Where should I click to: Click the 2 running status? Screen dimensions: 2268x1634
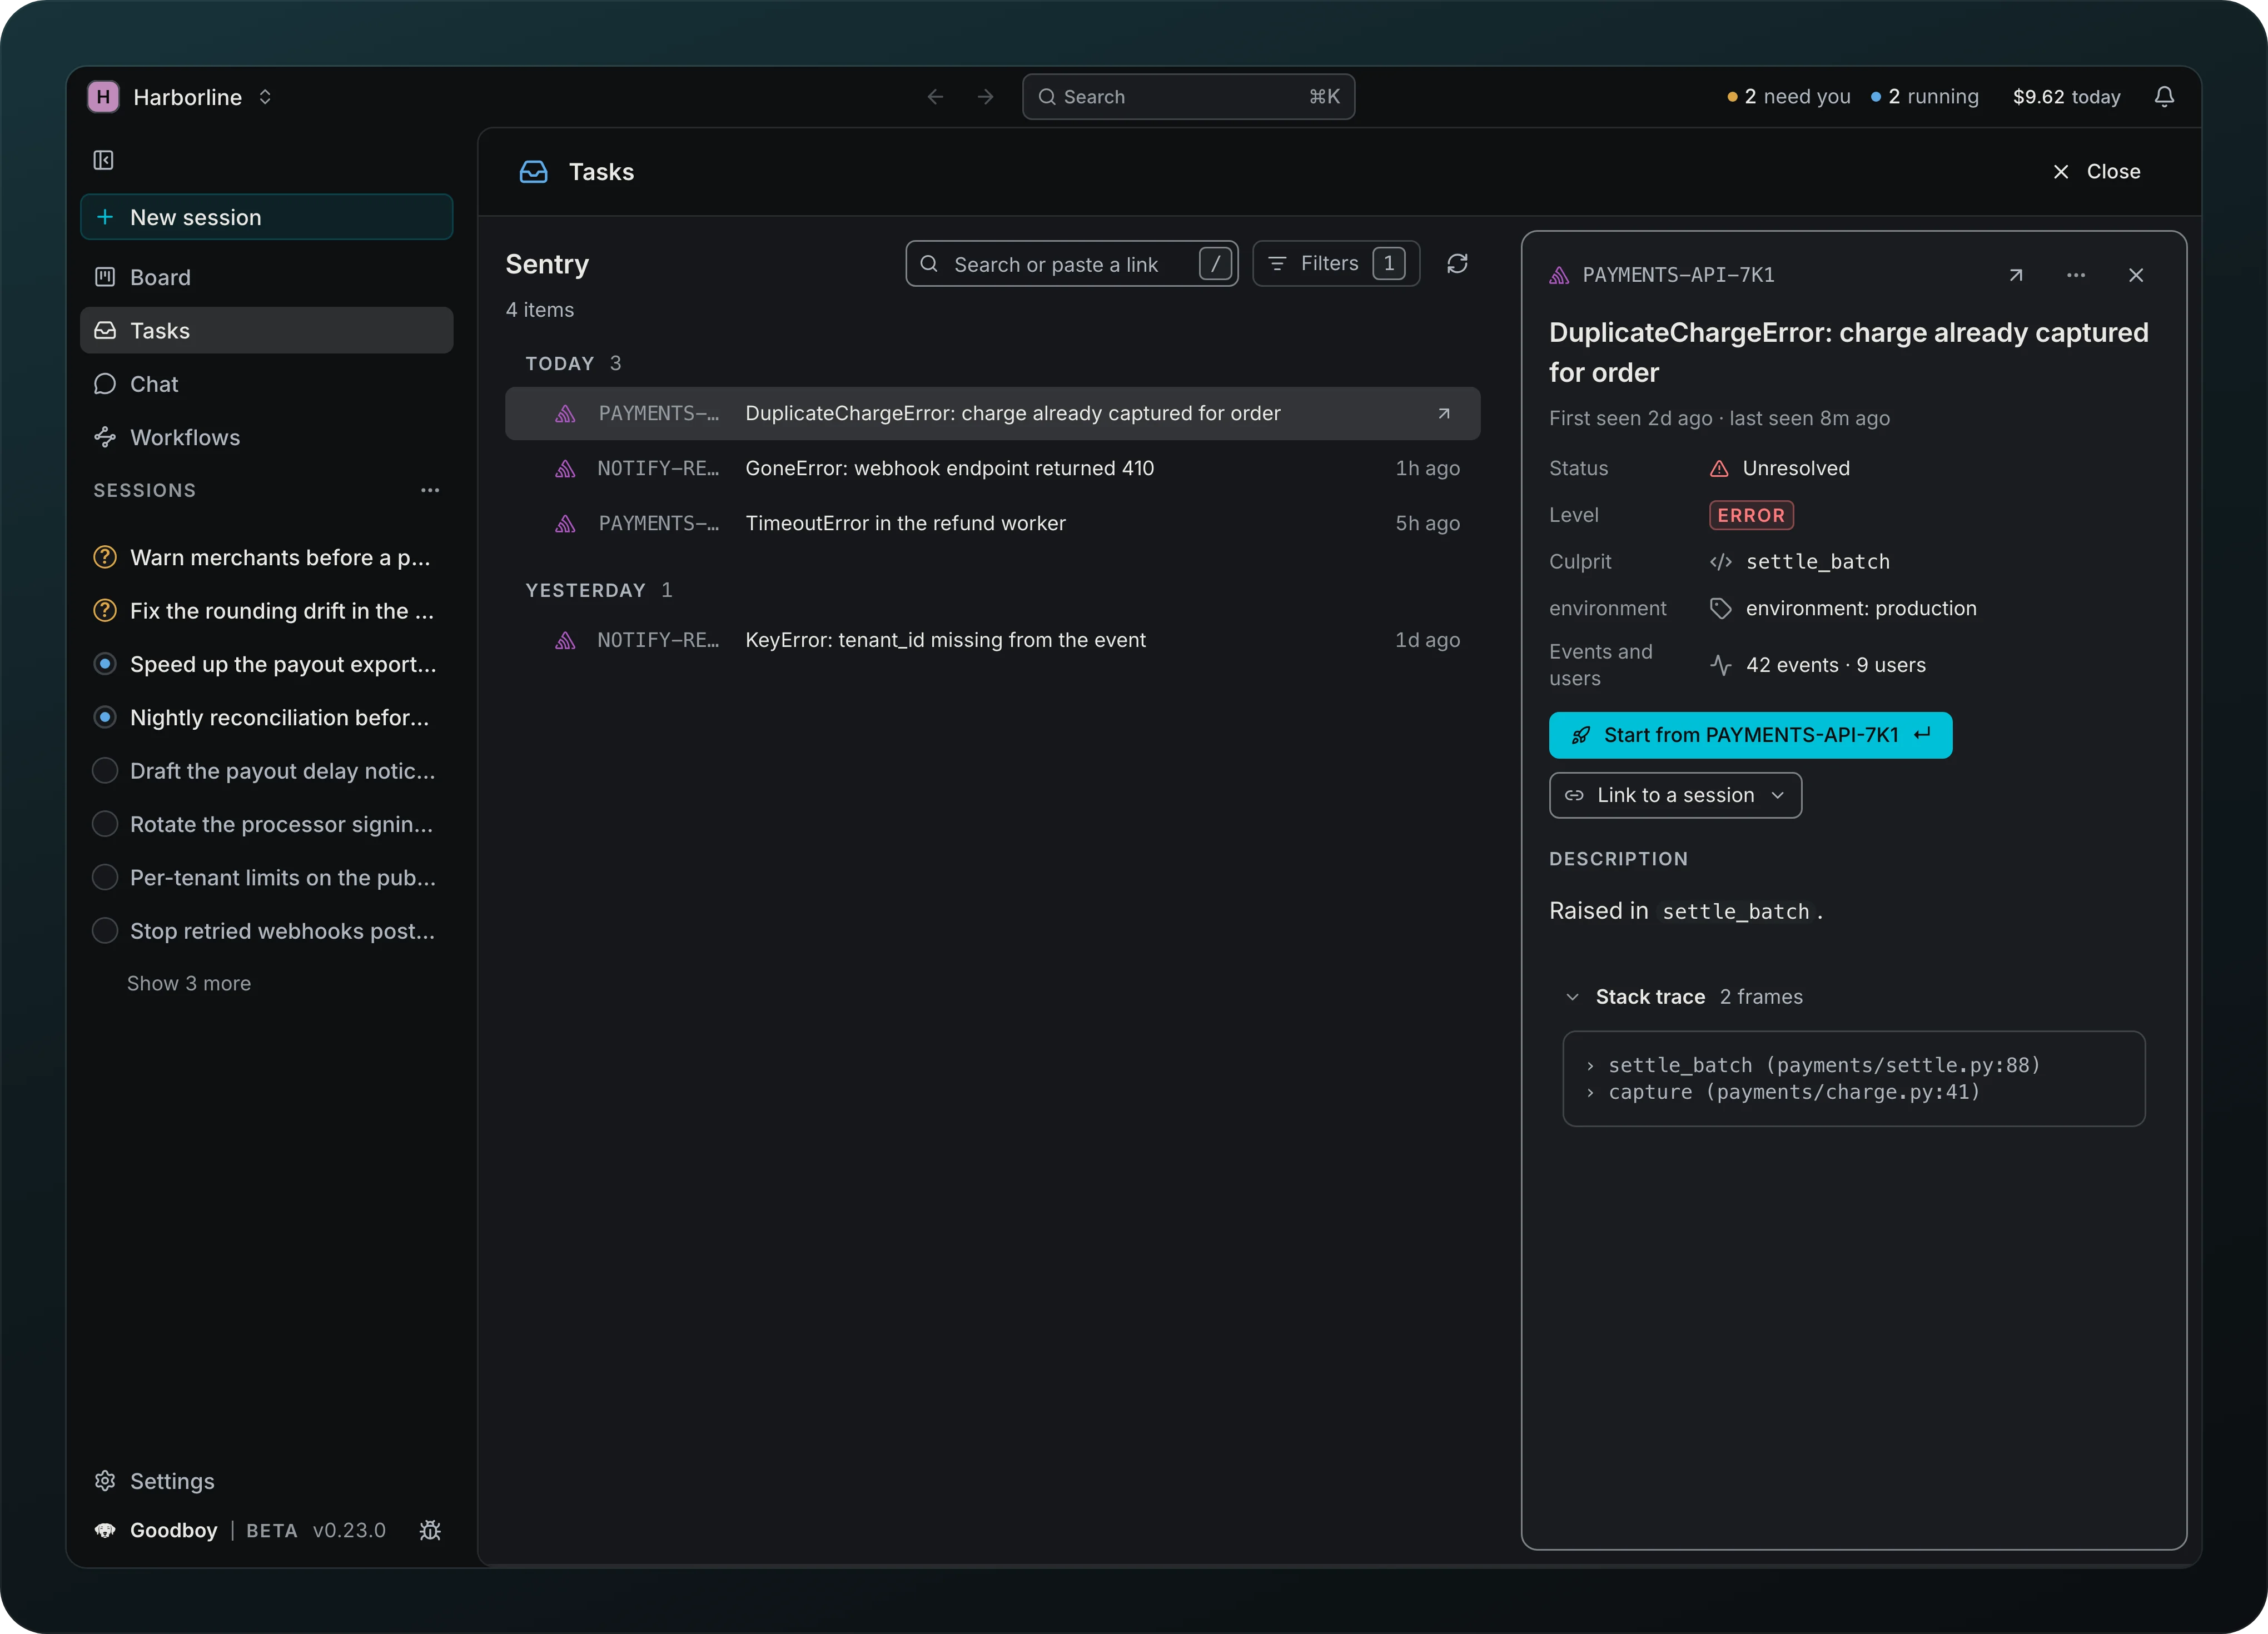coord(1925,97)
